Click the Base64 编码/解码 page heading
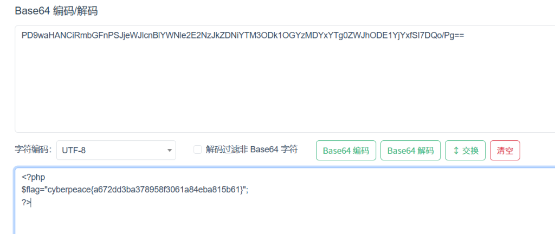The width and height of the screenshot is (555, 234). (56, 11)
